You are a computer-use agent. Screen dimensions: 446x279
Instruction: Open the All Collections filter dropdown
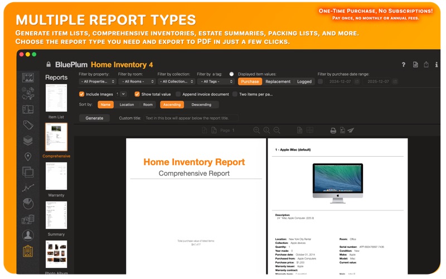(176, 81)
